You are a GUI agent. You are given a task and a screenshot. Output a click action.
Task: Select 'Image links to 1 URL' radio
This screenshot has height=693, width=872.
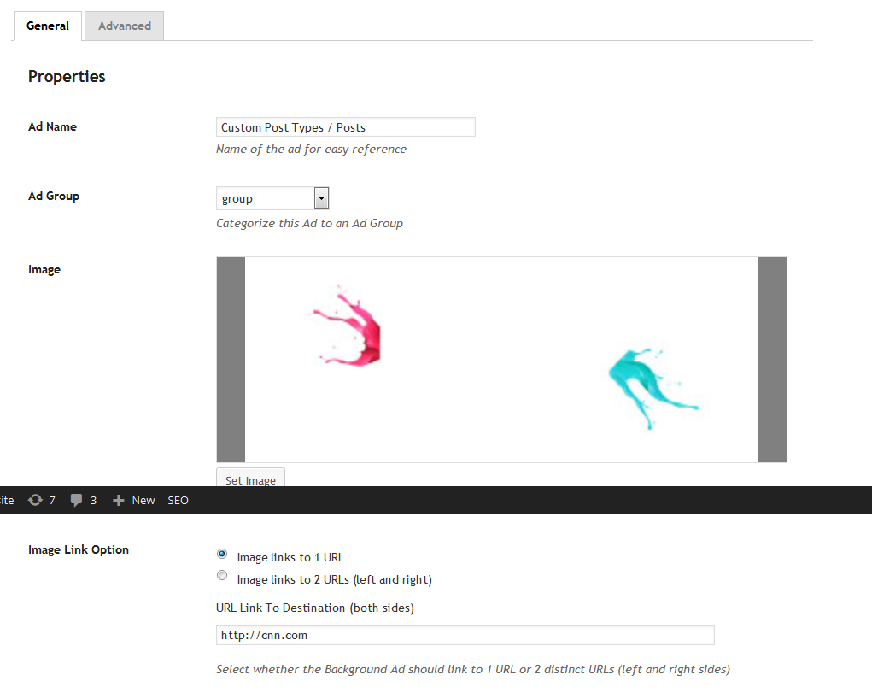coord(222,554)
